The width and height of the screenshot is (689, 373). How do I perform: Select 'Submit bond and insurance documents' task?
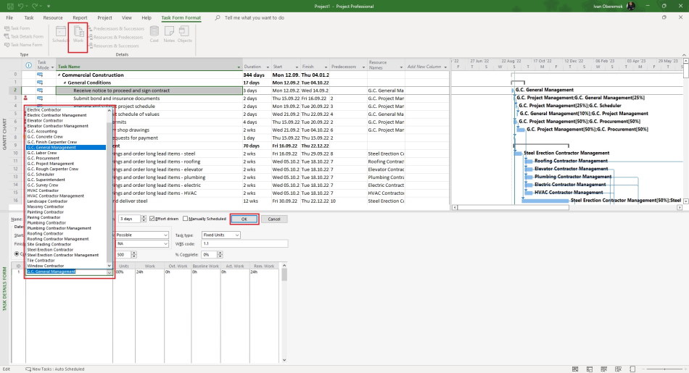[117, 99]
